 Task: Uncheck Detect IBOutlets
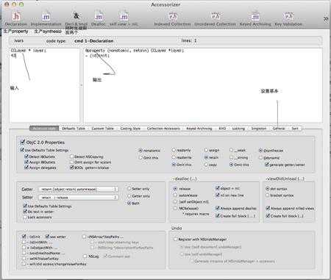26,157
